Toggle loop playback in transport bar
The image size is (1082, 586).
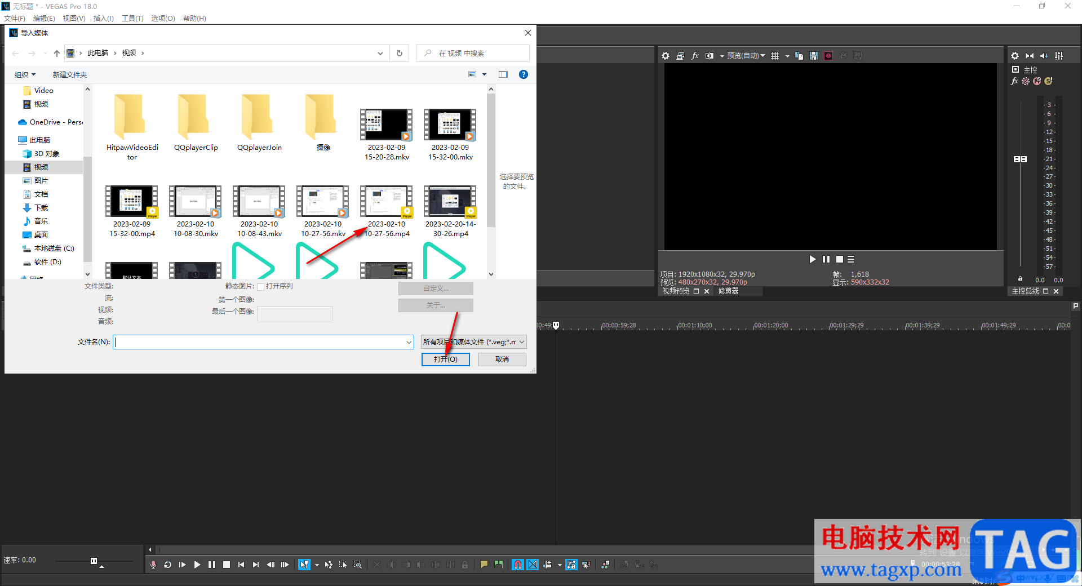pyautogui.click(x=168, y=565)
